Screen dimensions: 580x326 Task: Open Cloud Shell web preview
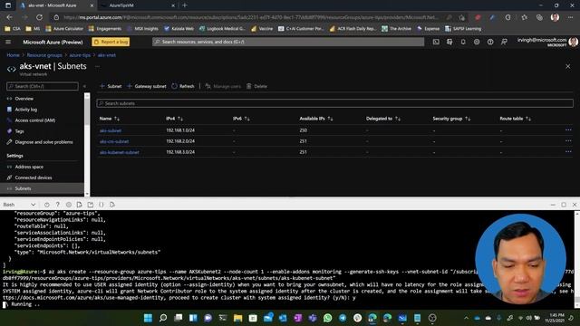click(x=112, y=205)
